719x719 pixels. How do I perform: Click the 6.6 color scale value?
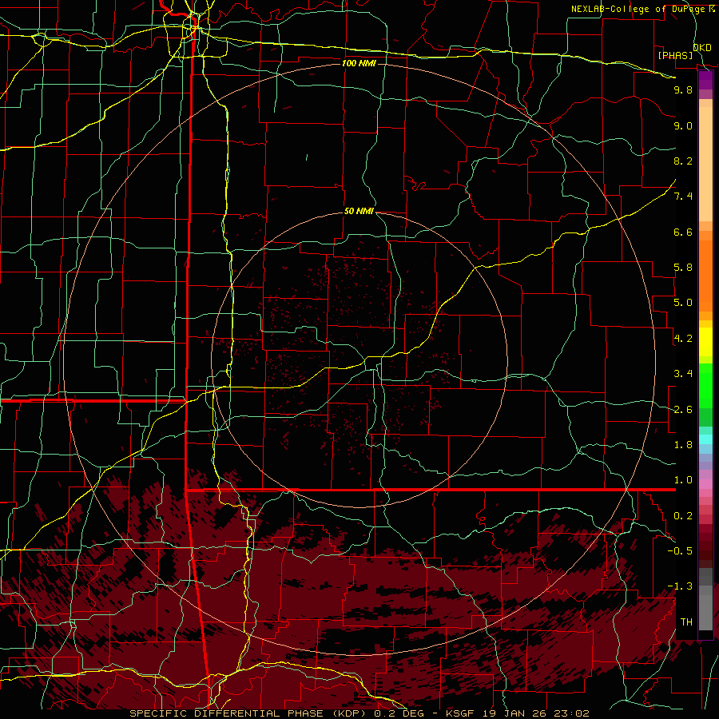point(683,232)
